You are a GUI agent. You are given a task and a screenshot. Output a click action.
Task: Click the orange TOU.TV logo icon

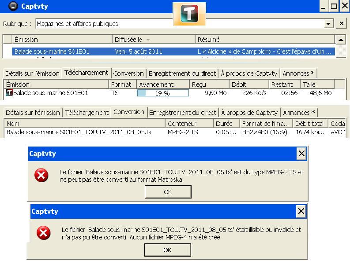coord(189,14)
